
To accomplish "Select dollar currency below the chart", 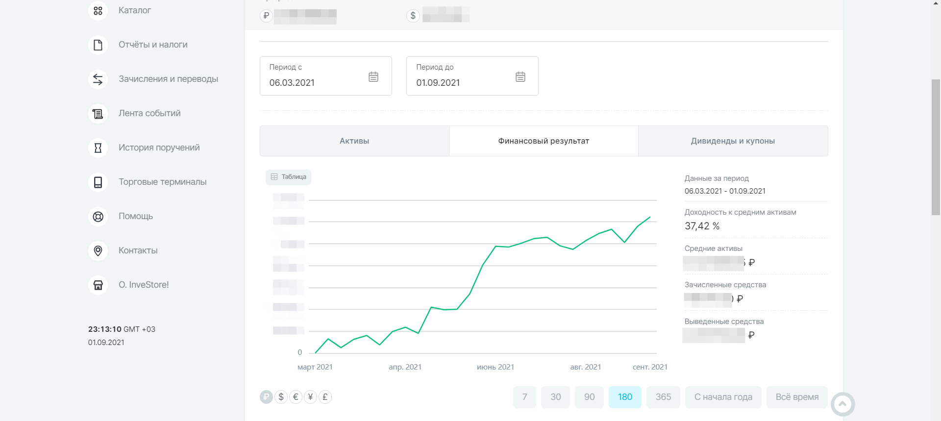I will [x=281, y=397].
